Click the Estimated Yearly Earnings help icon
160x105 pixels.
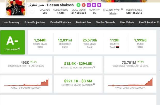94,84
